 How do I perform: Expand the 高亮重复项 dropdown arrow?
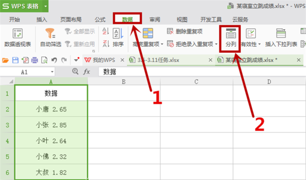pos(162,44)
